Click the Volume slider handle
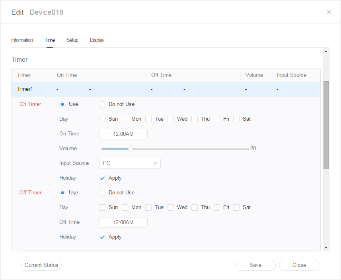This screenshot has width=341, height=280. 130,149
